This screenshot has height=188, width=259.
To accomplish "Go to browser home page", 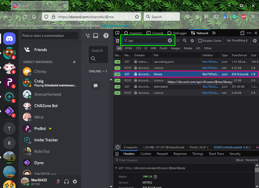I will (34, 17).
